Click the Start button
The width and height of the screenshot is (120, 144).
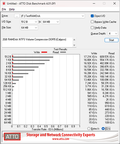click(112, 40)
